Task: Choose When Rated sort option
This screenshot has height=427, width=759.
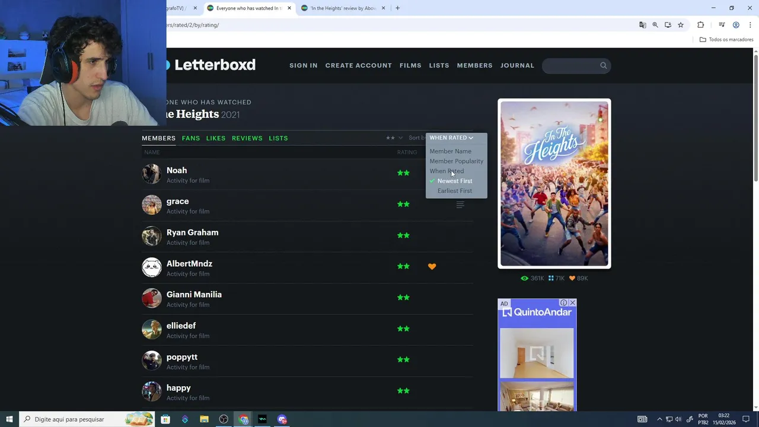Action: 447,171
